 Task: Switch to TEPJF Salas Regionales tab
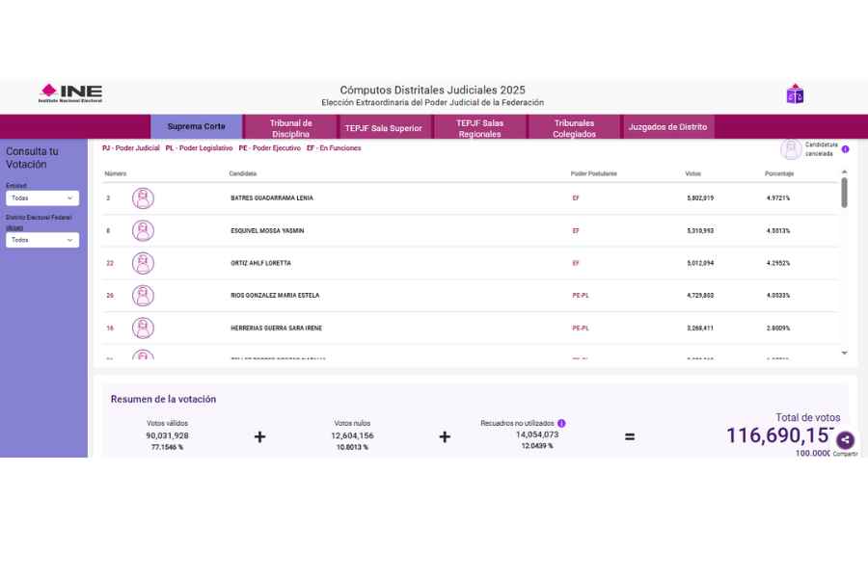pos(479,128)
